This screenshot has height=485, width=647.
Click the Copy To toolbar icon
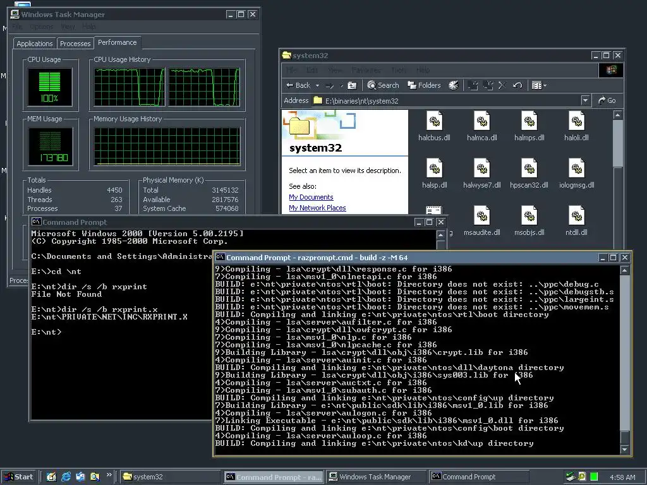tap(488, 85)
